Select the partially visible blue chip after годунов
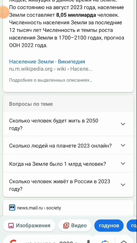The image size is (137, 243). 132,225
